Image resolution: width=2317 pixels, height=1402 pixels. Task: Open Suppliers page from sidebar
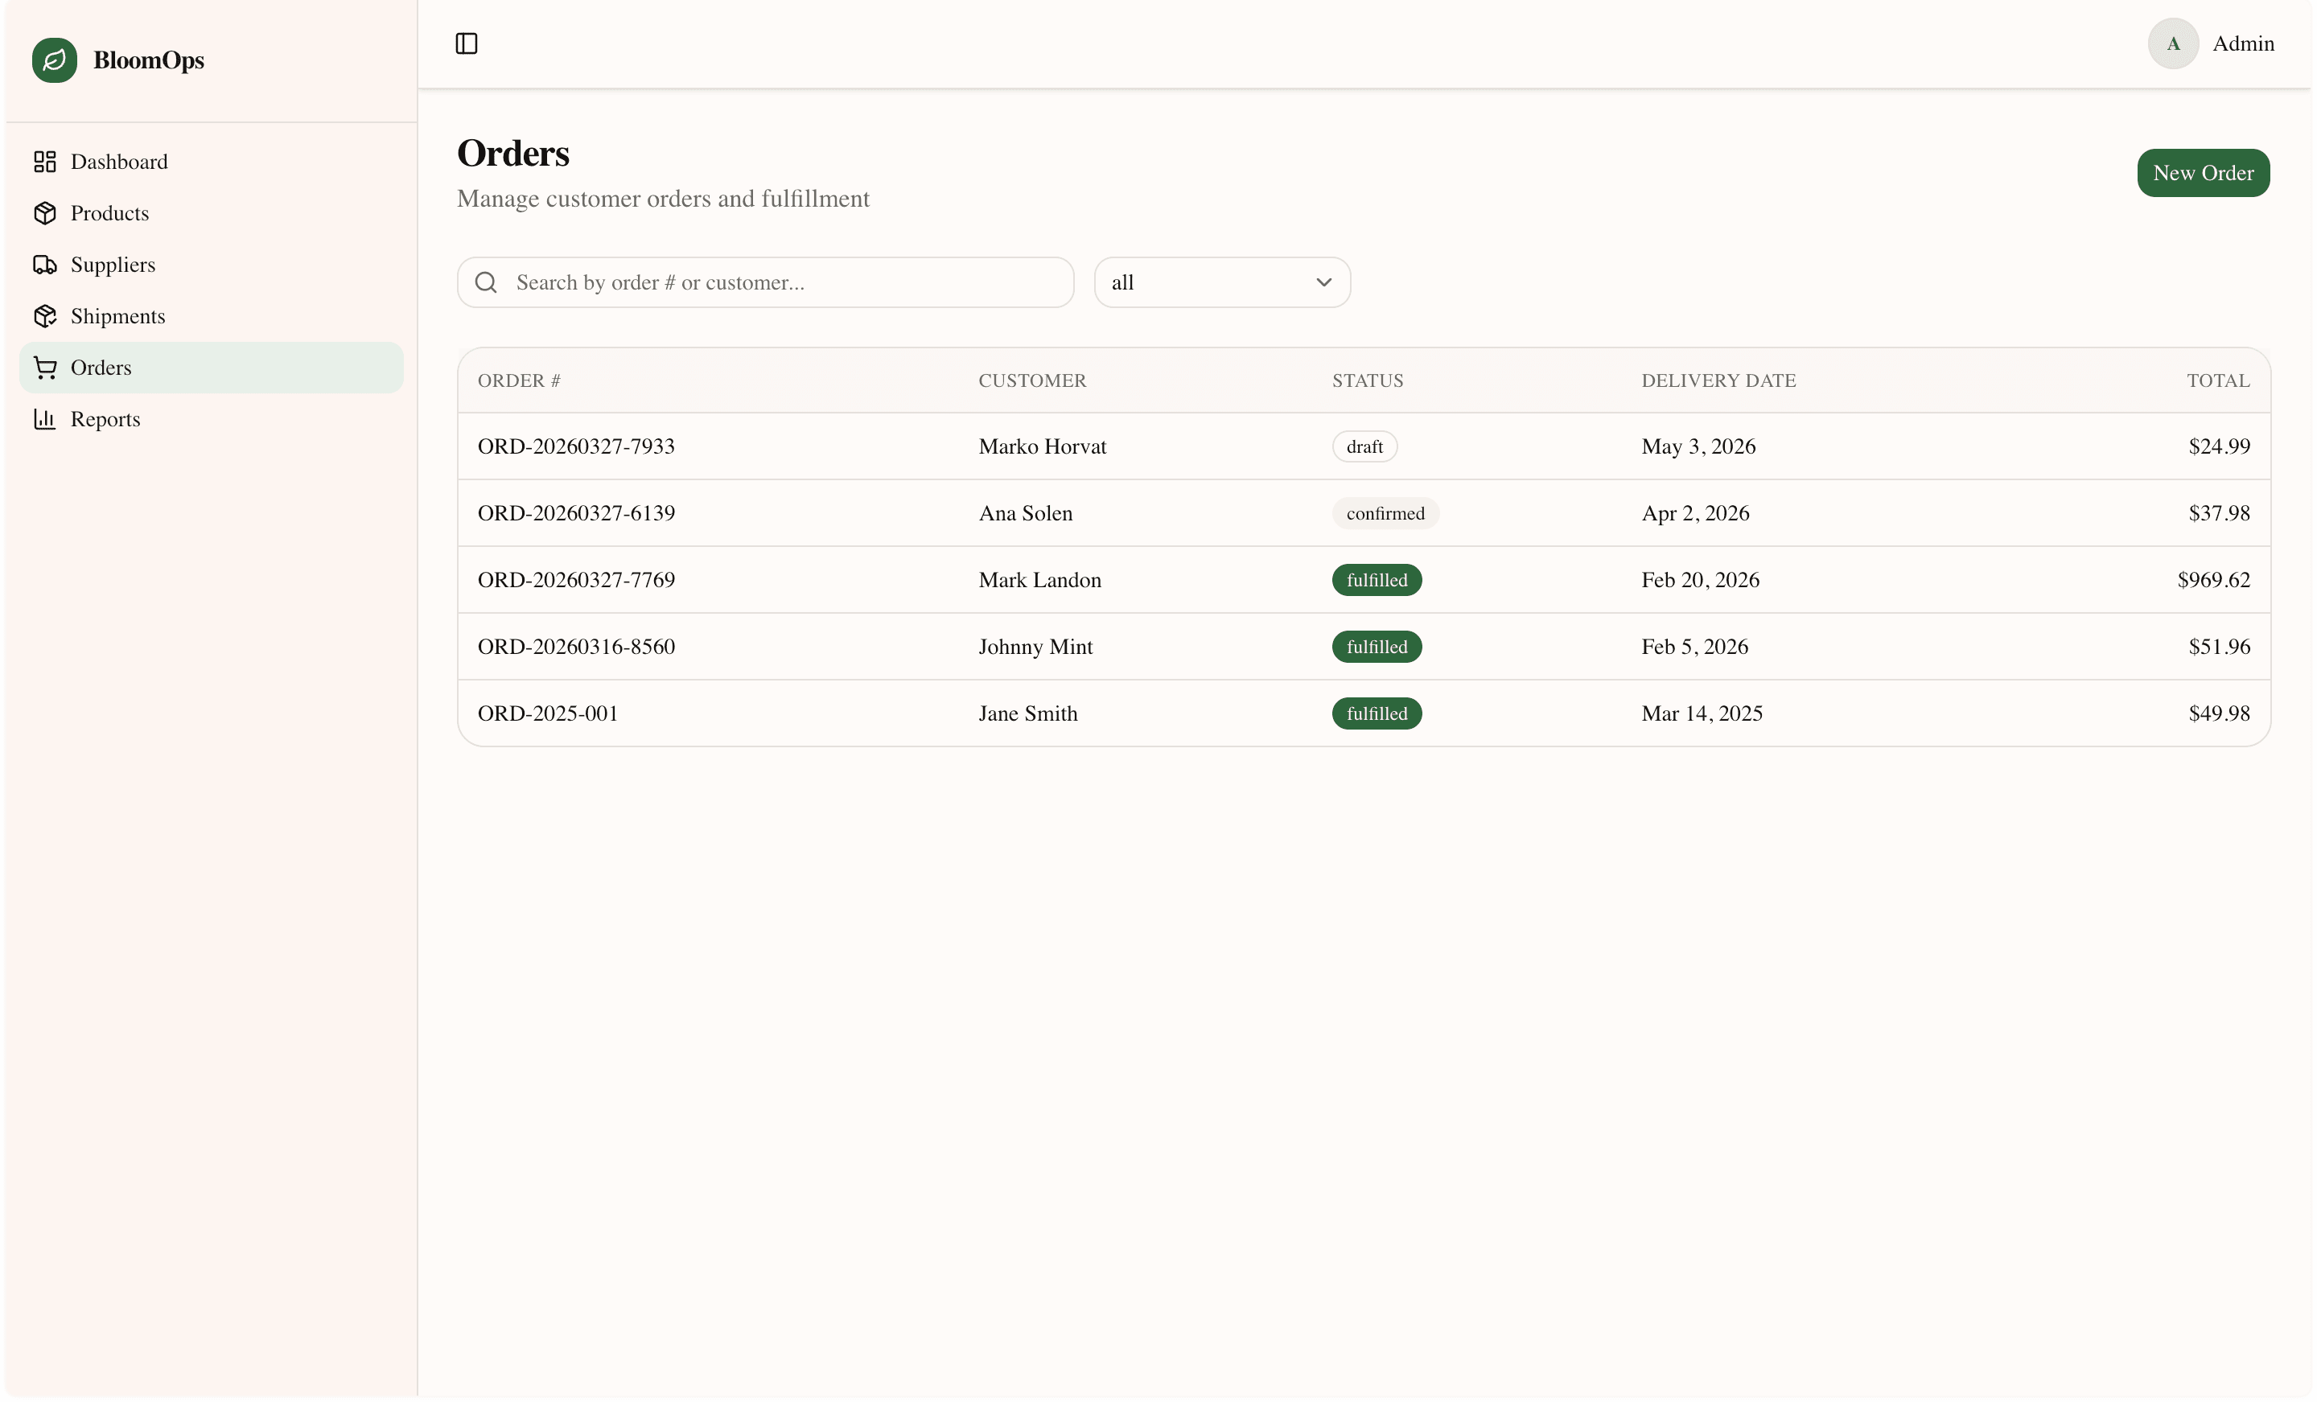tap(113, 265)
